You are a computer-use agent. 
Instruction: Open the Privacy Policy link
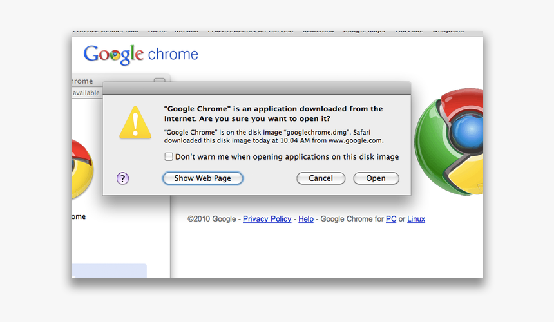[x=267, y=219]
